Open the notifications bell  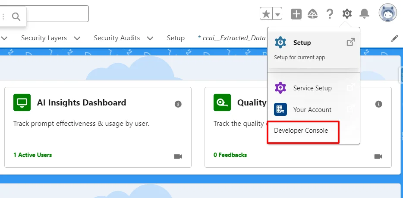pos(364,14)
